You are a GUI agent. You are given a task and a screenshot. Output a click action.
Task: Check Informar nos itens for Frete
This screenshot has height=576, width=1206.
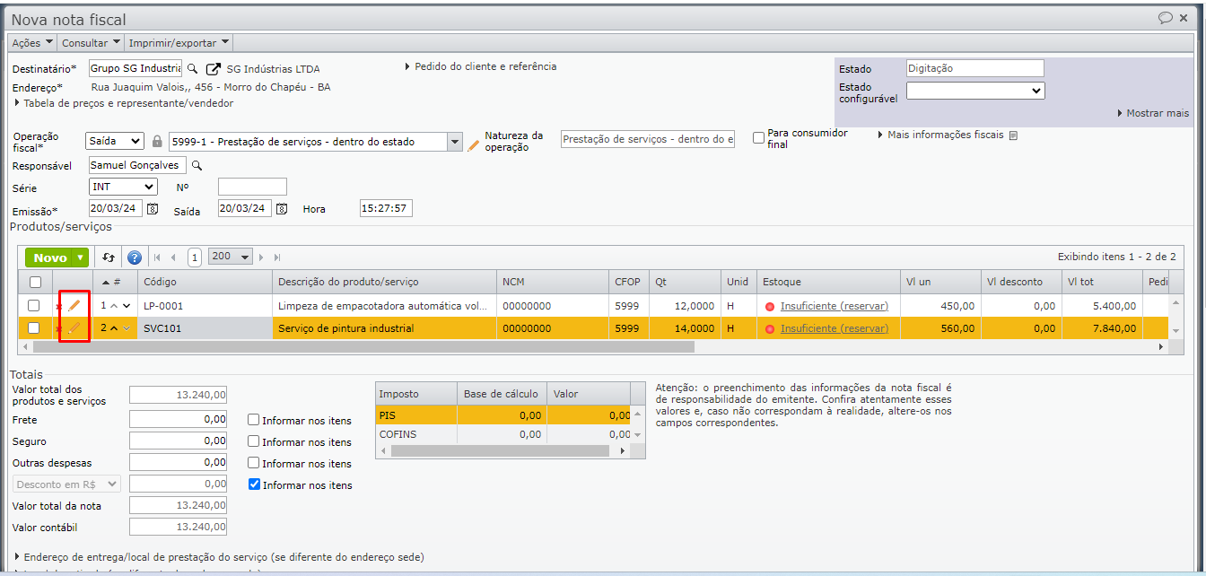254,420
